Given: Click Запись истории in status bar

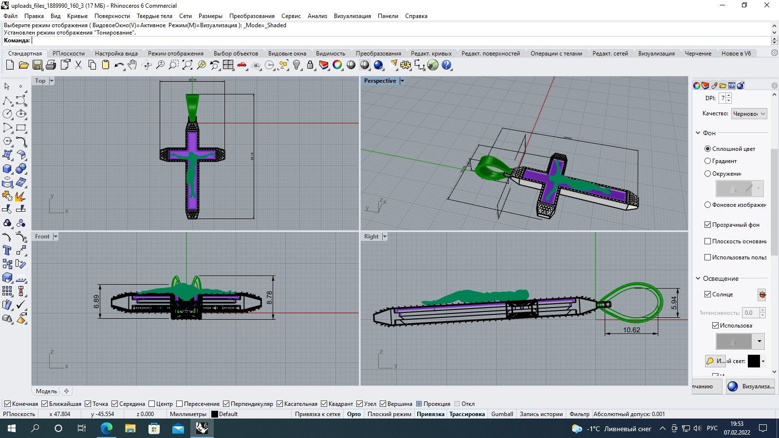Looking at the screenshot, I should [x=541, y=414].
